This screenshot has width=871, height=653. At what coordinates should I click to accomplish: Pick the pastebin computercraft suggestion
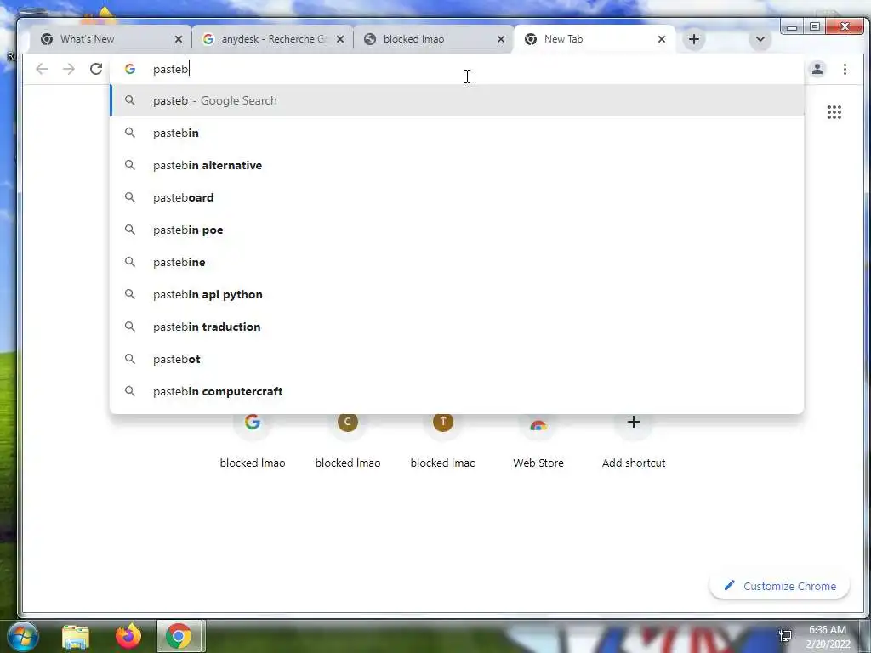click(x=457, y=391)
